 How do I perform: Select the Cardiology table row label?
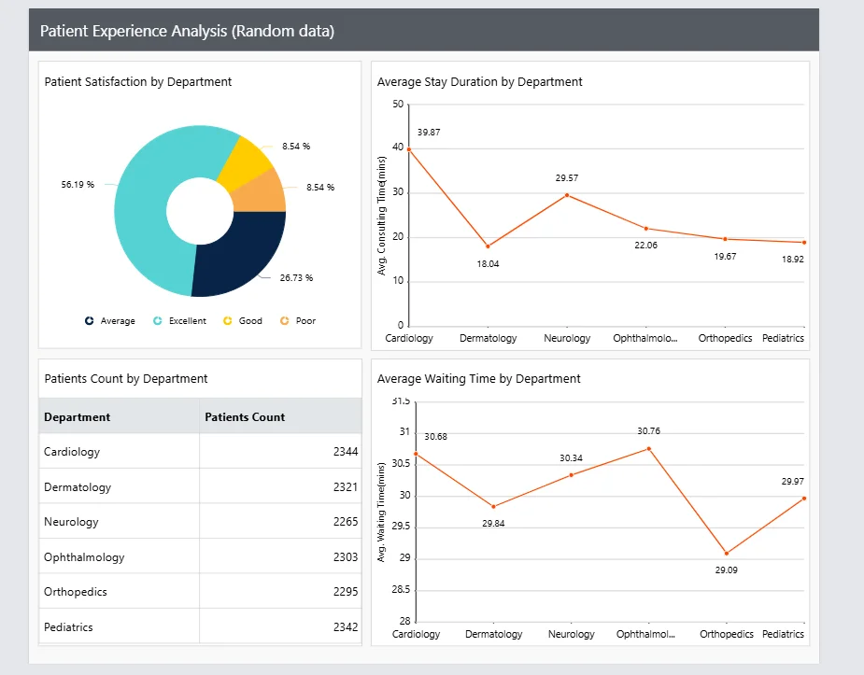point(72,452)
